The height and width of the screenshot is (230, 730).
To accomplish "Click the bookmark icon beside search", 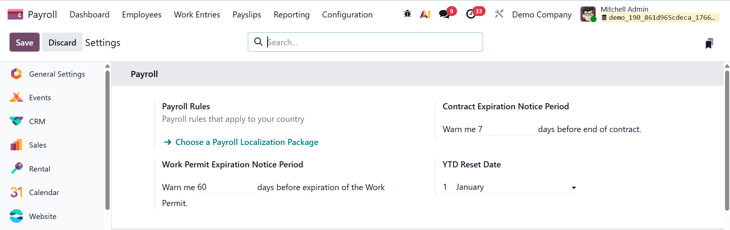I will click(709, 43).
